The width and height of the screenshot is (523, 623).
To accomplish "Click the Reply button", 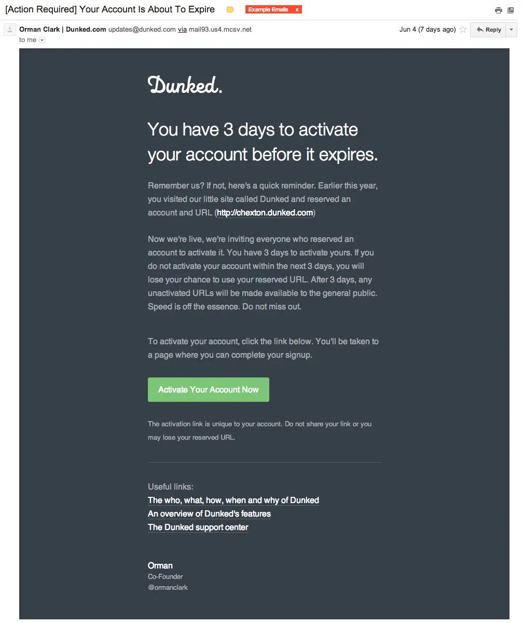I will click(x=489, y=30).
